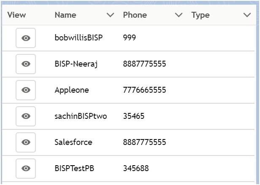View the BISP-Neeraj record via eye icon

pos(26,64)
